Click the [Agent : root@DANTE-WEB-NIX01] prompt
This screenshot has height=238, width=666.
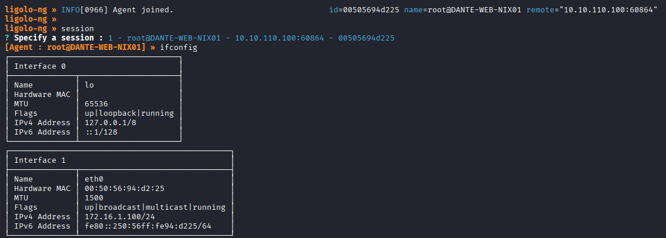point(75,48)
